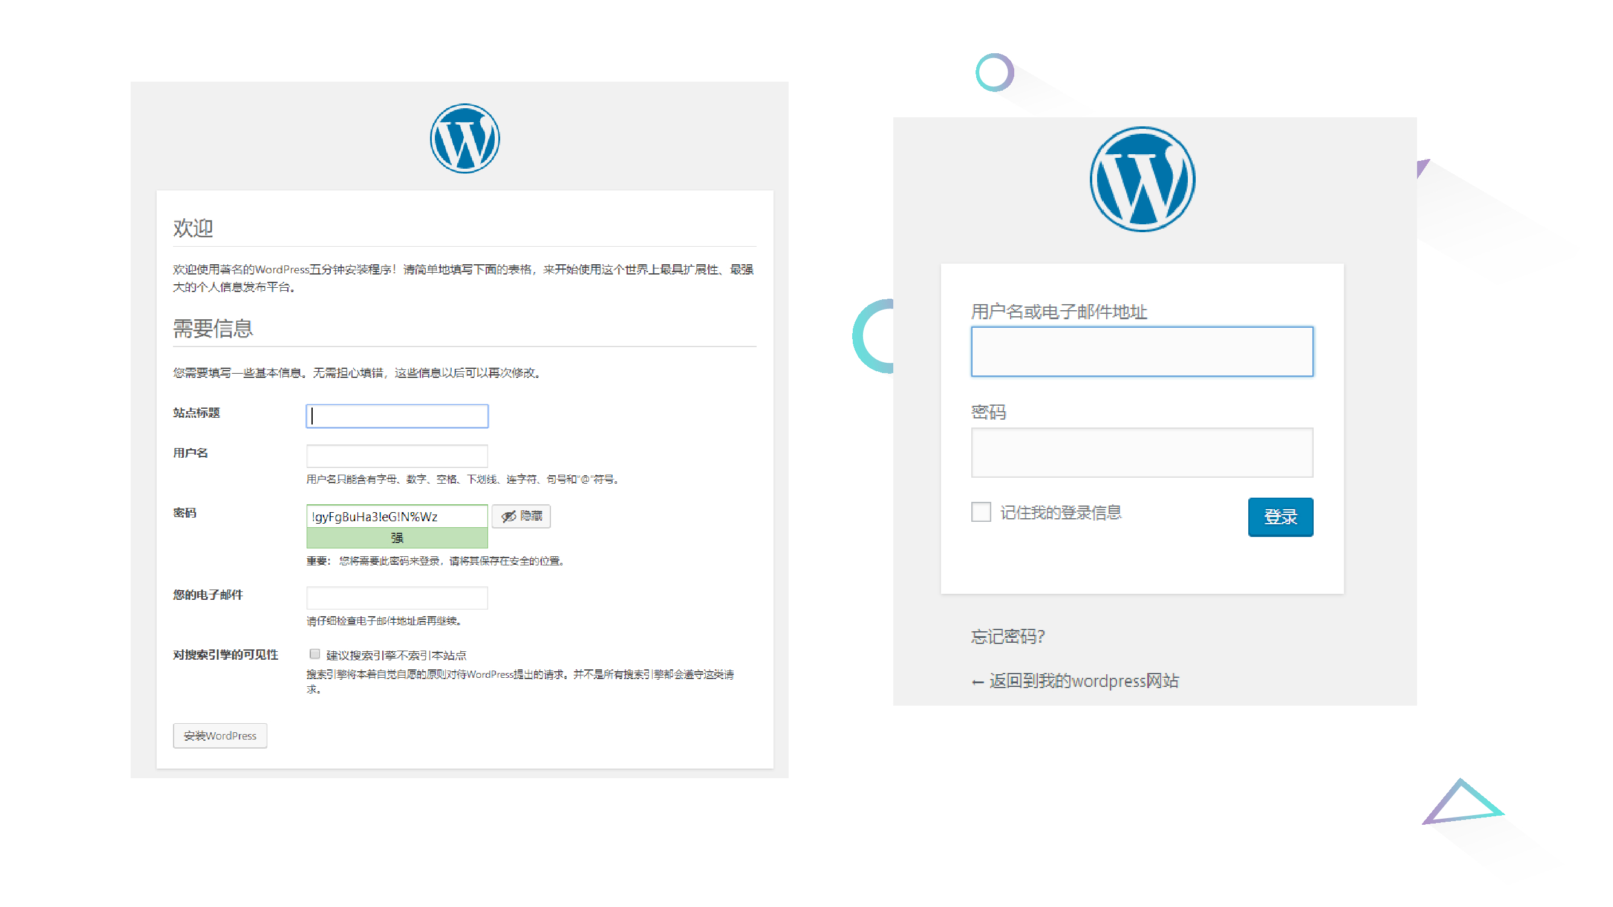
Task: Click the 用户名或电子邮件地址 login field
Action: pos(1142,352)
